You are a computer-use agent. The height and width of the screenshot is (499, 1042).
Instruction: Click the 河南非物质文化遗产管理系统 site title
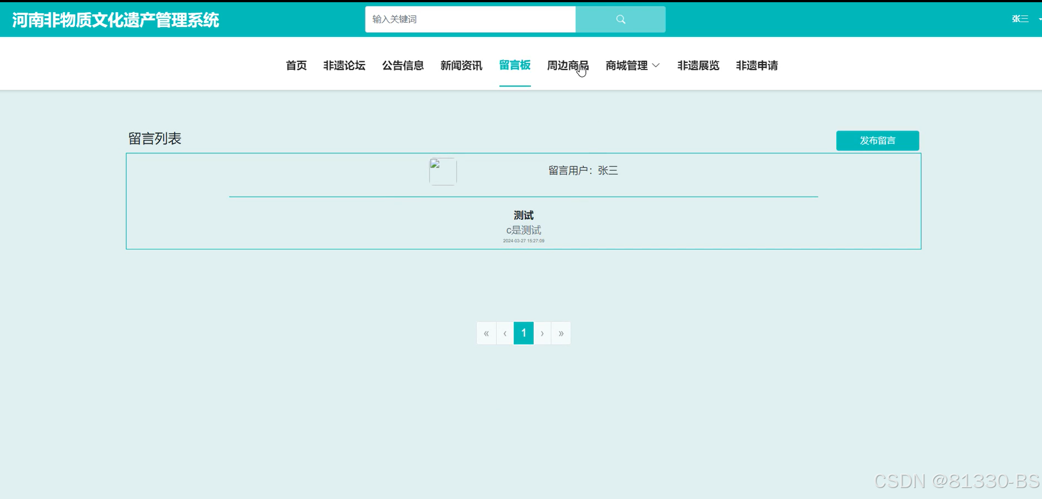pos(116,20)
